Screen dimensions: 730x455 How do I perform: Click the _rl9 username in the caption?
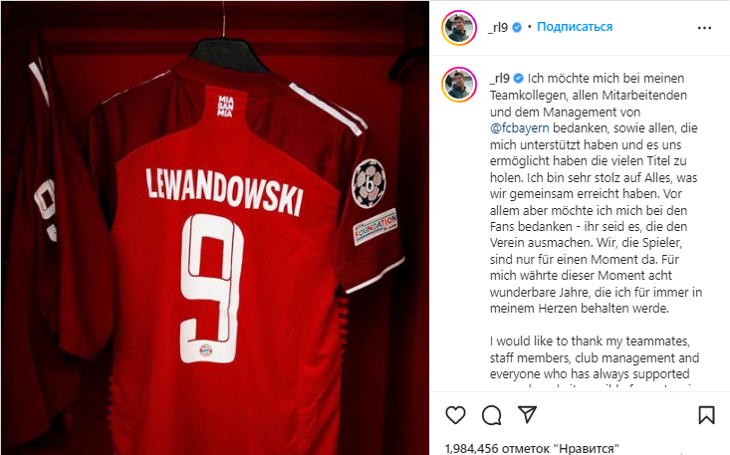pos(500,79)
